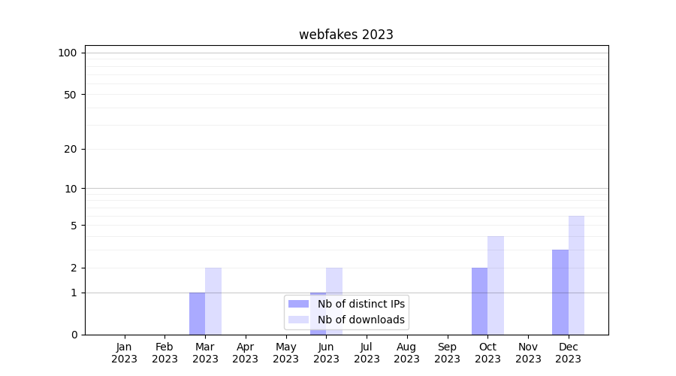
Task: Click the 'Nb of distinct IPs' legend color swatch
Action: tap(299, 304)
